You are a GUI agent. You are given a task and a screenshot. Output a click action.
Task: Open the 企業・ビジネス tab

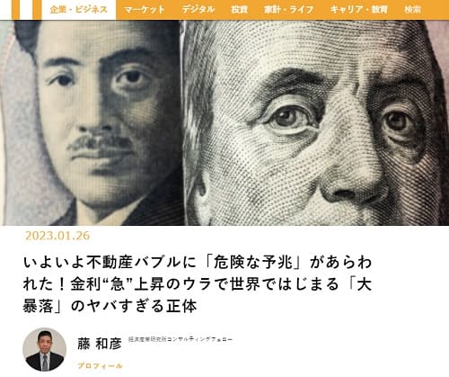[78, 10]
